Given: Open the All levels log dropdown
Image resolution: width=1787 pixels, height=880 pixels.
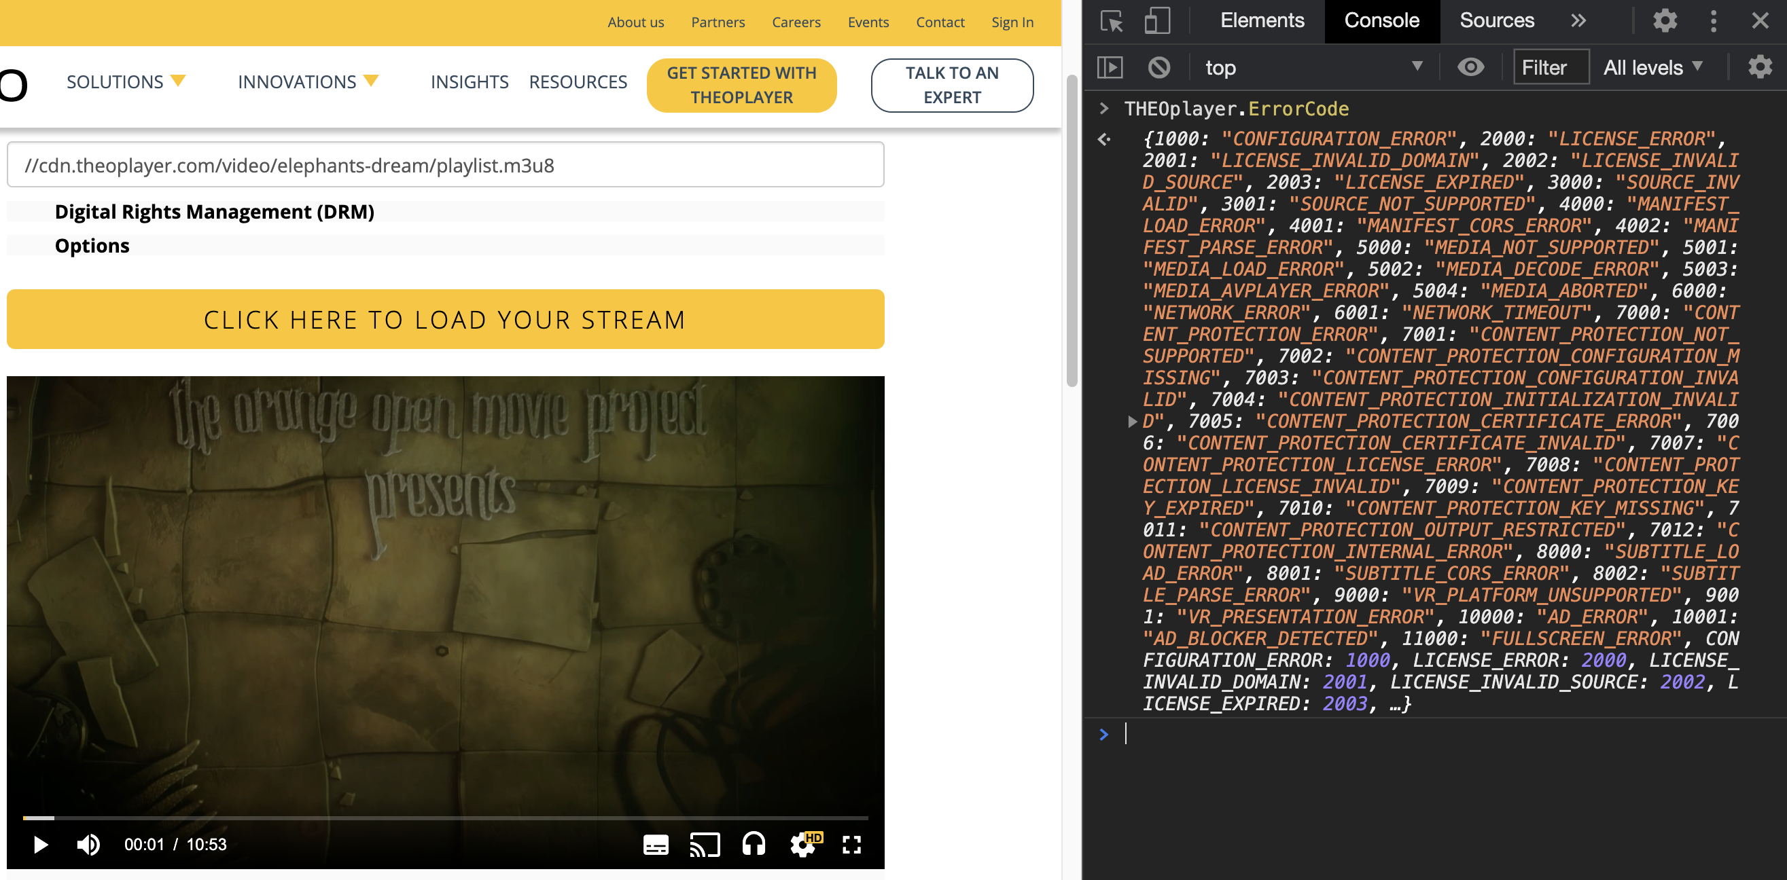Looking at the screenshot, I should [1653, 67].
